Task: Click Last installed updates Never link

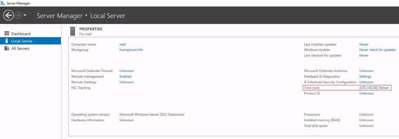Action: point(364,44)
